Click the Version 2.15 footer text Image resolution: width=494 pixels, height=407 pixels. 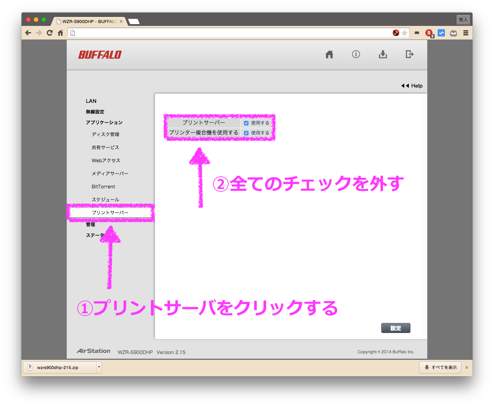pos(171,352)
